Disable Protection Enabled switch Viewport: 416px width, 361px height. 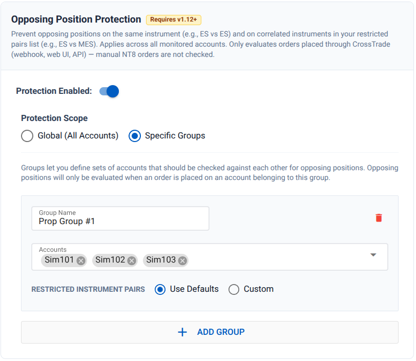108,91
